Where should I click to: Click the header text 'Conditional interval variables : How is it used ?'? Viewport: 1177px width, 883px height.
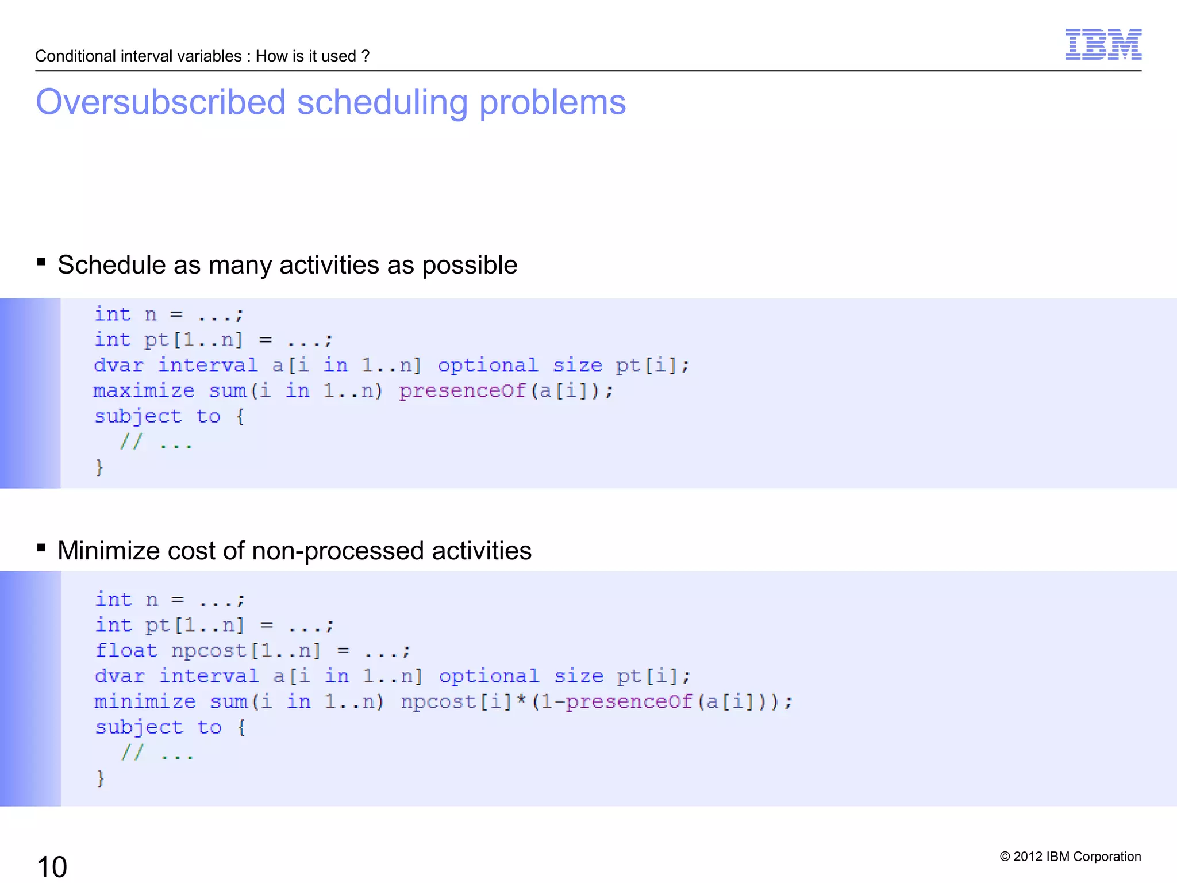point(202,56)
